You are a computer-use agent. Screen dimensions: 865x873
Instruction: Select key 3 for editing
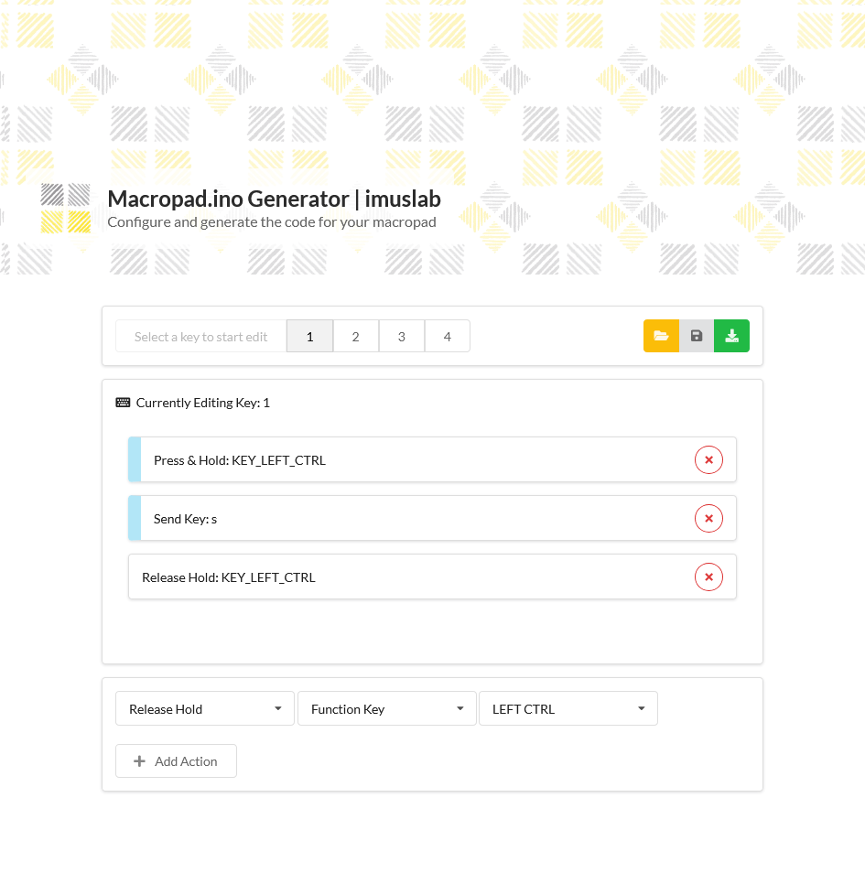tap(401, 336)
